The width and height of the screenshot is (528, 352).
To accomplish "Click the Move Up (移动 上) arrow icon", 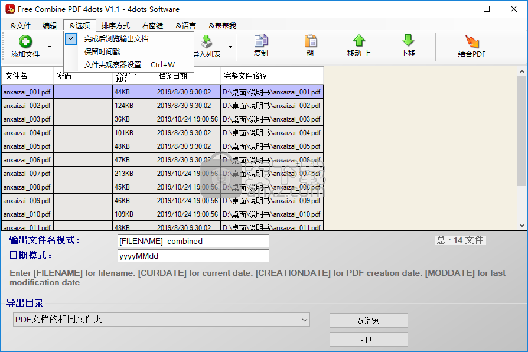I will click(359, 40).
